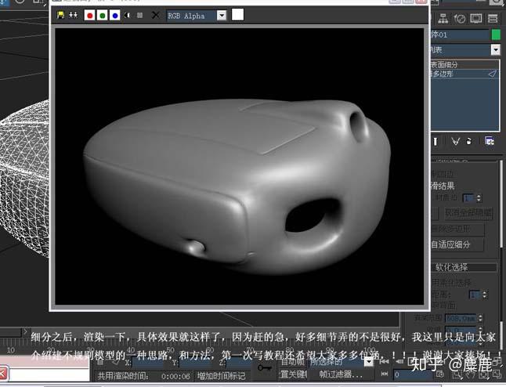Open the RGB Alpha channel dropdown
Image resolution: width=506 pixels, height=387 pixels.
pyautogui.click(x=222, y=15)
